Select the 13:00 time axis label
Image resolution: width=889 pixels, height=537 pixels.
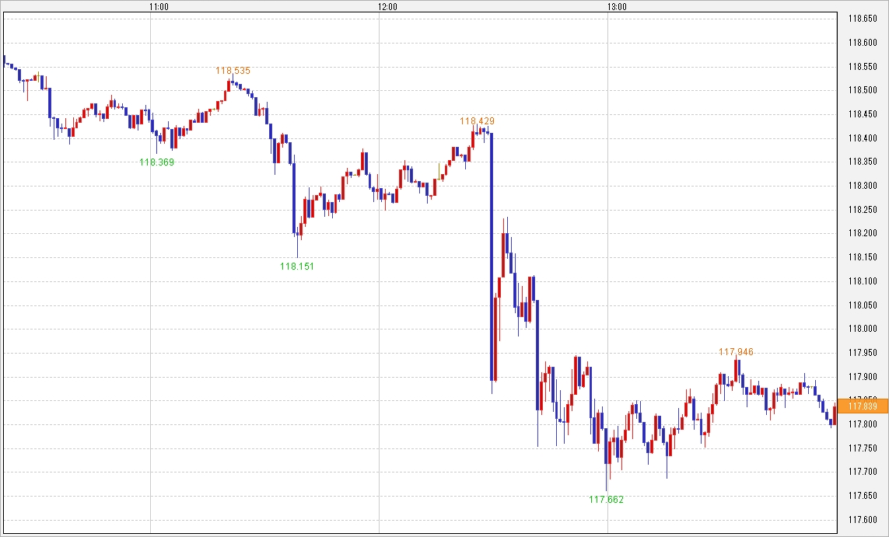616,7
